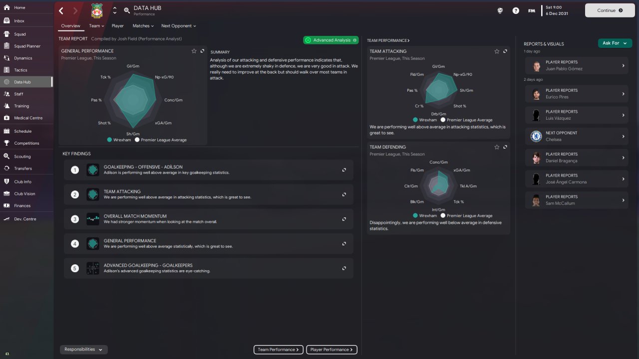
Task: Open the search magnifier icon
Action: (x=127, y=10)
